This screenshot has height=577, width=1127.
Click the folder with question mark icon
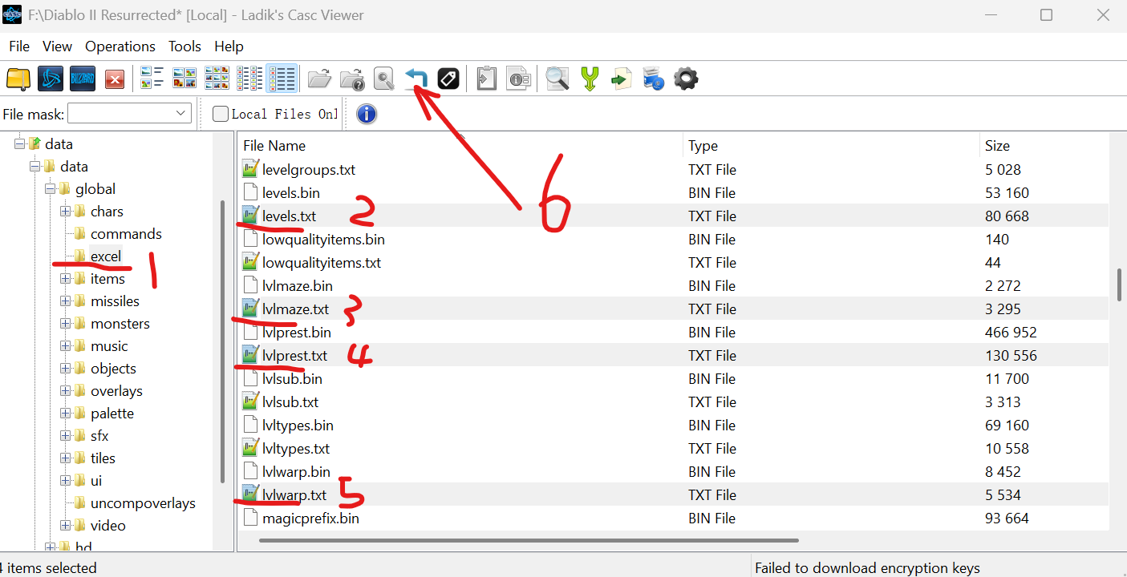pos(352,79)
